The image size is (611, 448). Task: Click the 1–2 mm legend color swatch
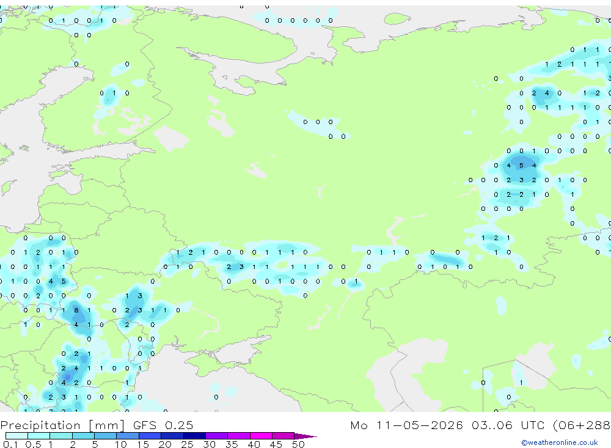61,436
